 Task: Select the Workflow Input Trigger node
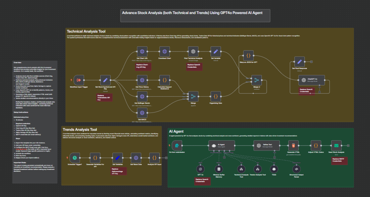point(78,80)
